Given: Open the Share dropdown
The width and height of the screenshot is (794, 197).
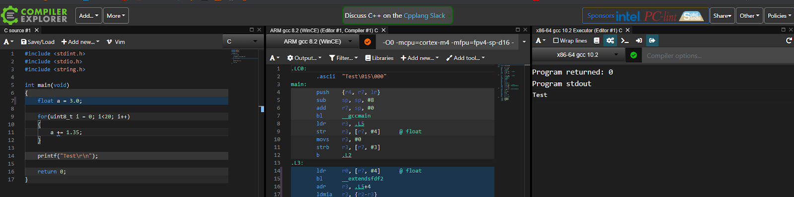Looking at the screenshot, I should tap(722, 16).
